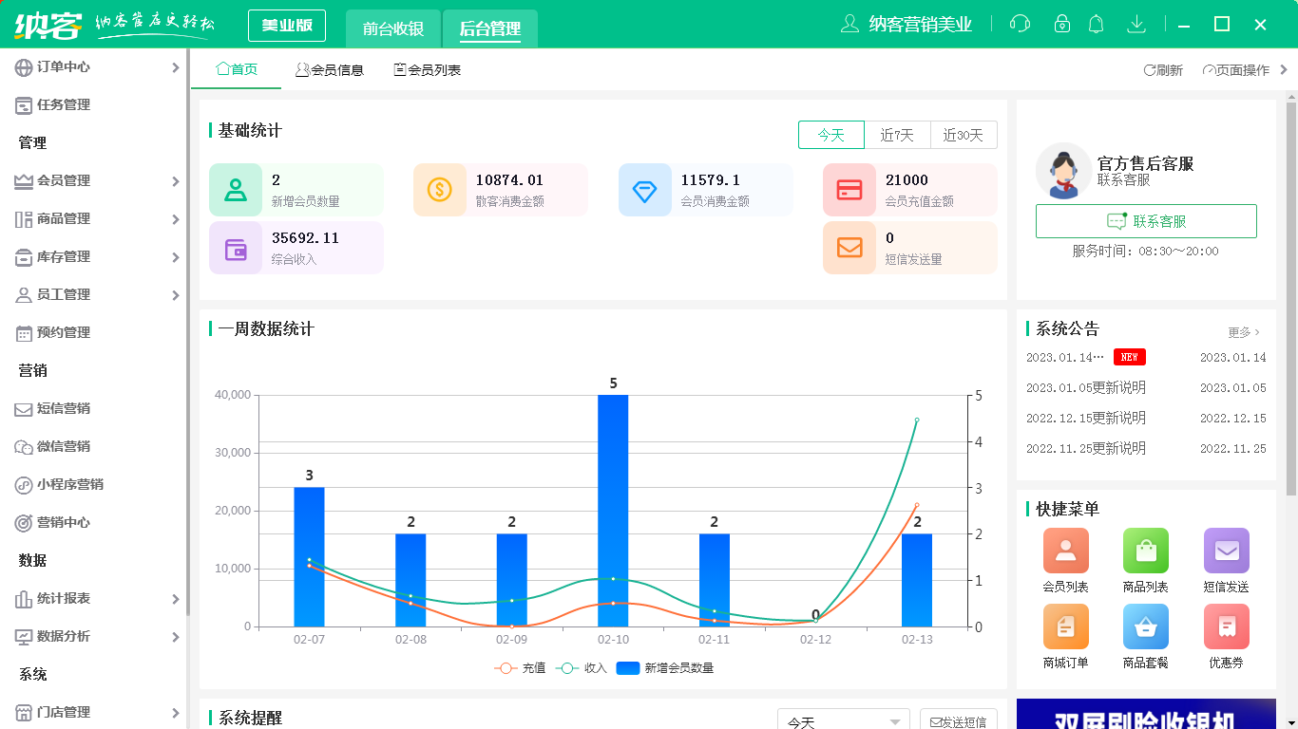Screen dimensions: 1298x729
Task: Open 2022.12.15更新说明 announcement
Action: (1086, 418)
